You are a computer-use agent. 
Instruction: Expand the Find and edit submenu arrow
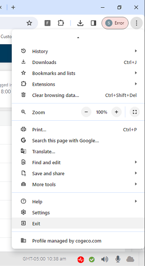coord(136,162)
